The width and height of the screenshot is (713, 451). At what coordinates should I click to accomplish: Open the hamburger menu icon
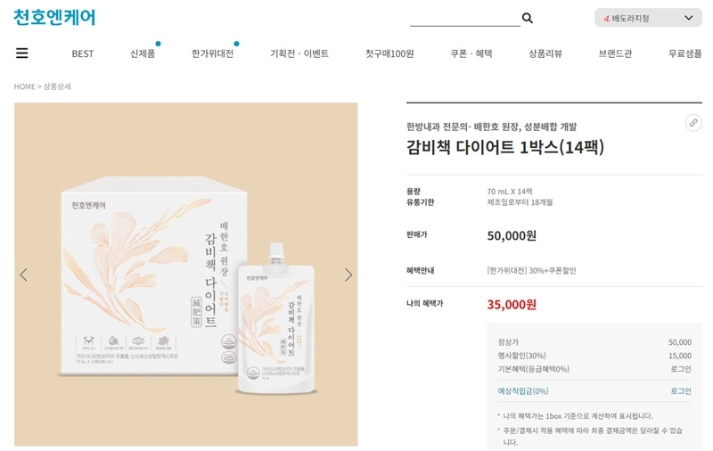[21, 53]
